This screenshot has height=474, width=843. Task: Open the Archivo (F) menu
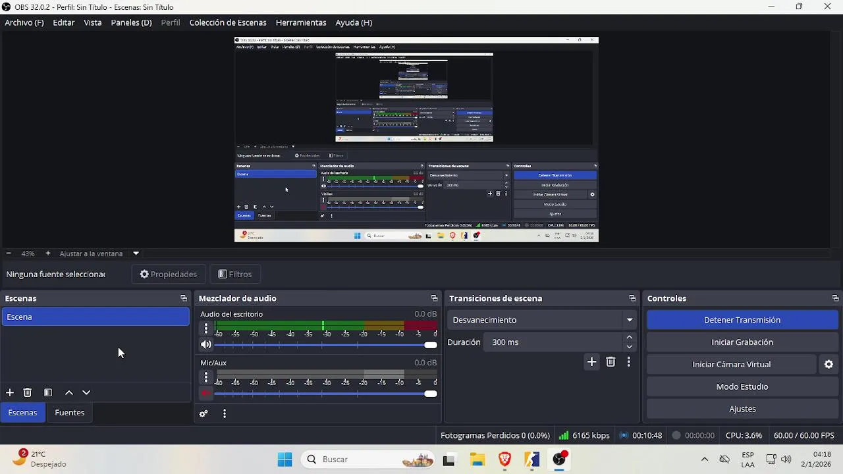click(24, 22)
